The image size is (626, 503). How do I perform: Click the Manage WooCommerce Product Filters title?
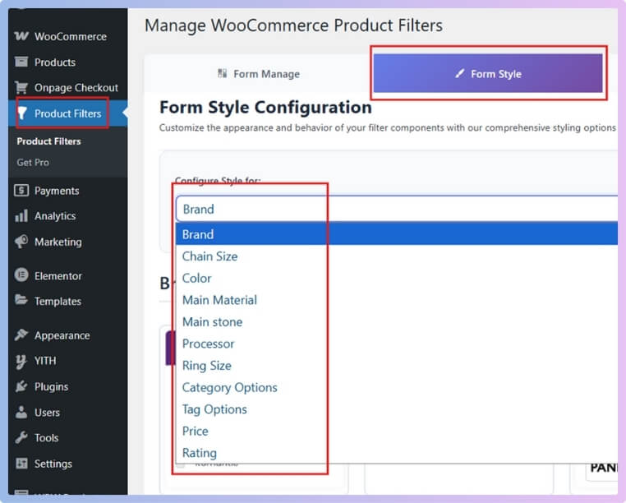[x=293, y=25]
